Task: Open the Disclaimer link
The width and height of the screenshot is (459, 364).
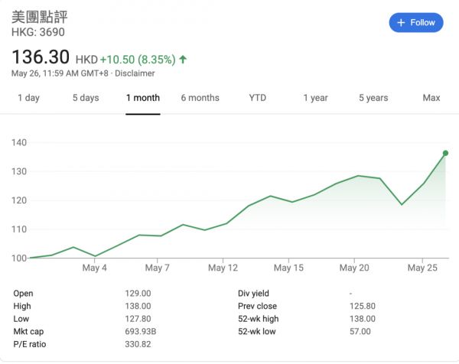Action: tap(135, 73)
